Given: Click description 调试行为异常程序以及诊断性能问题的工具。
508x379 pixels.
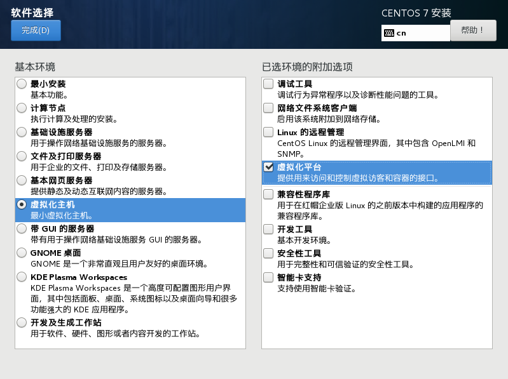Looking at the screenshot, I should [358, 95].
